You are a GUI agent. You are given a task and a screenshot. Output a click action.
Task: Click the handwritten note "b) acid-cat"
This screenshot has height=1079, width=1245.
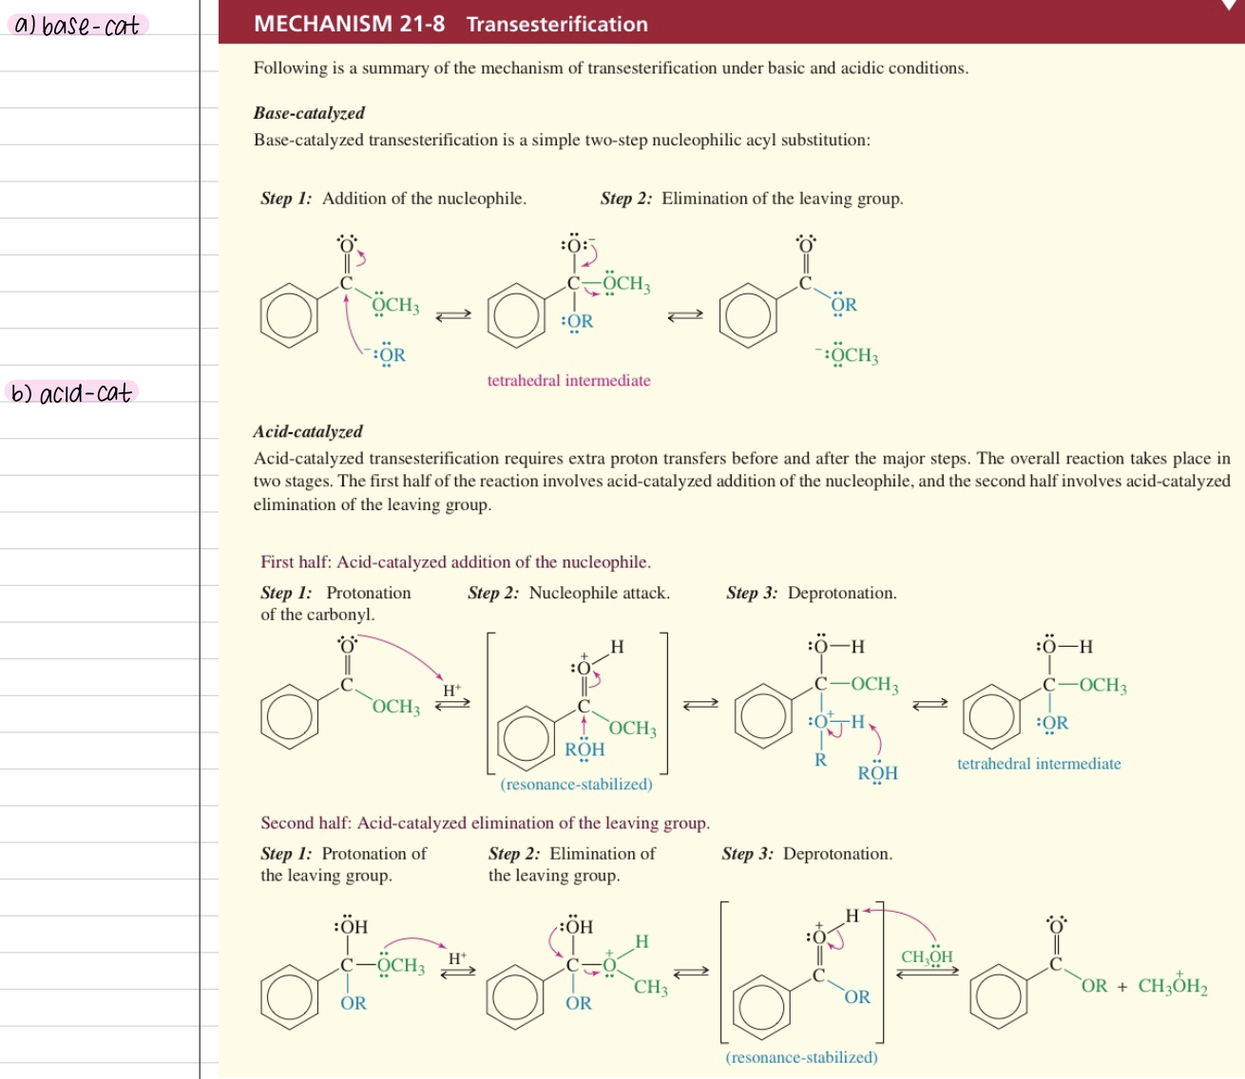point(72,391)
